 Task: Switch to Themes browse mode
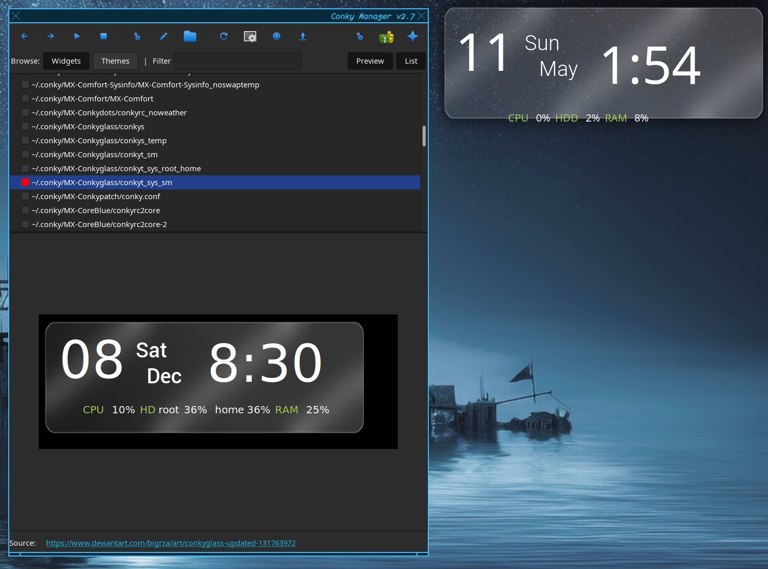pyautogui.click(x=115, y=61)
